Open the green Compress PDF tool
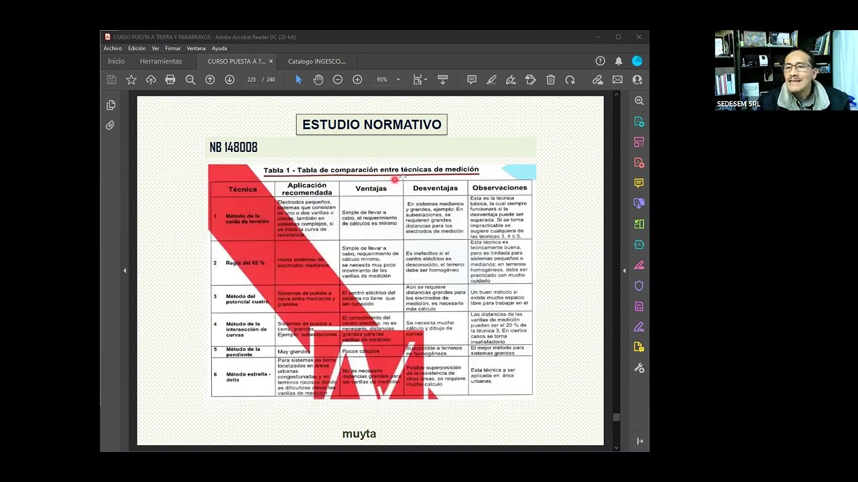Image resolution: width=858 pixels, height=482 pixels. 639,224
